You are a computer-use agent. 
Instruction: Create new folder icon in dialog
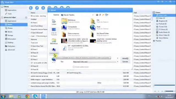coord(103,15)
